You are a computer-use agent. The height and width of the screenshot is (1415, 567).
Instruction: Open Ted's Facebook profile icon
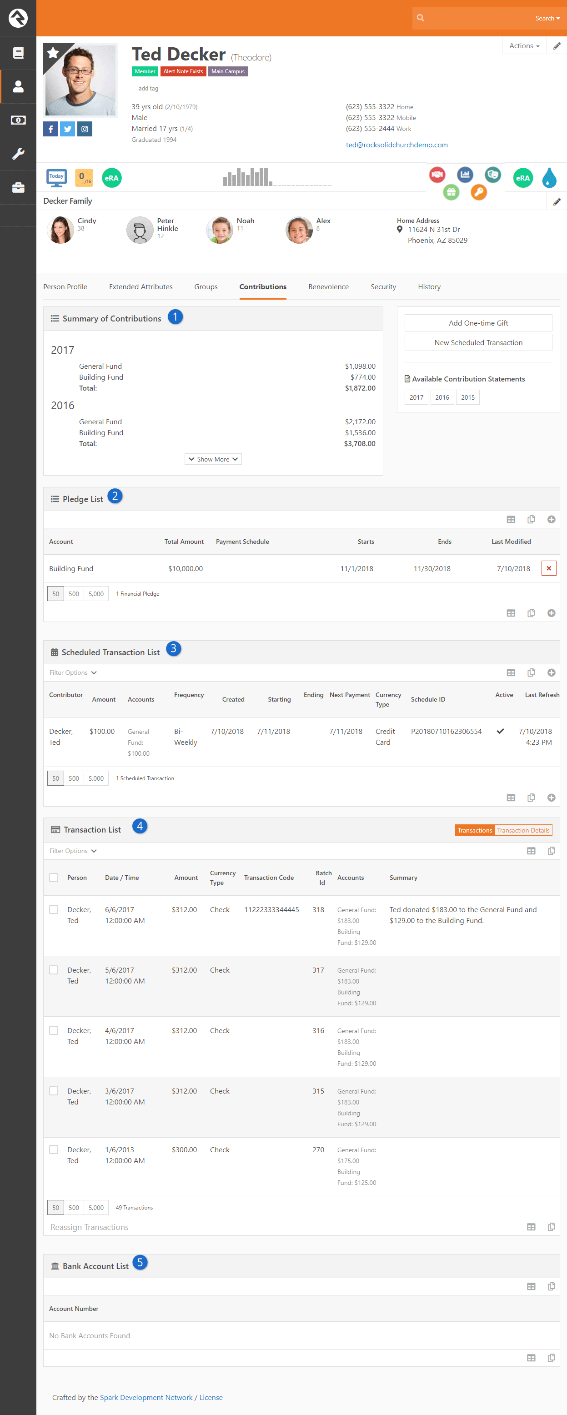(x=50, y=129)
